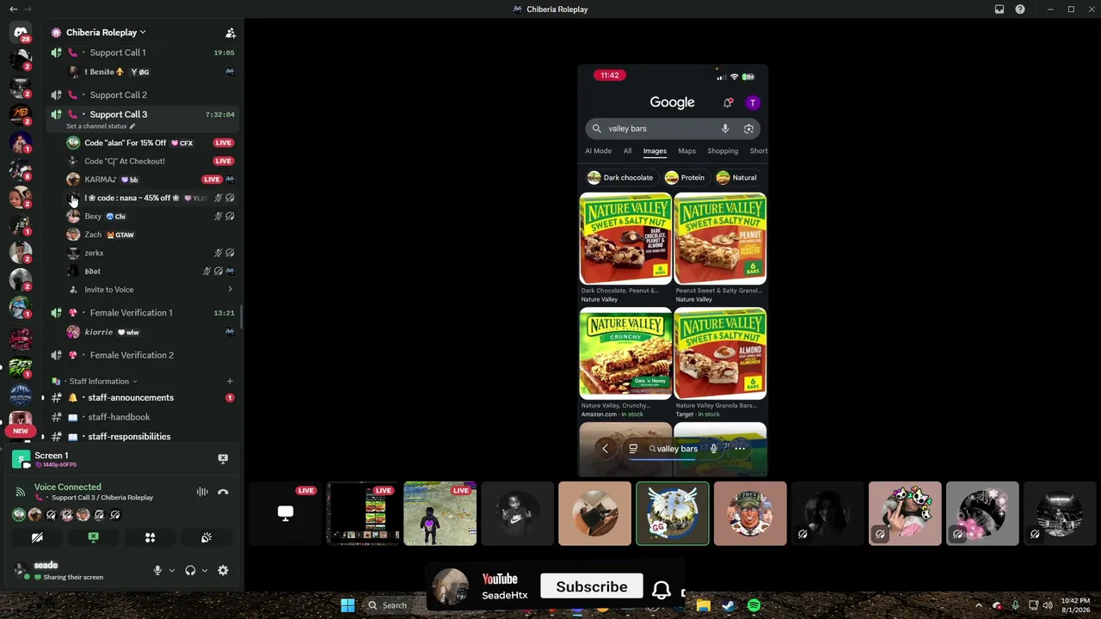Viewport: 1101px width, 619px height.
Task: Click Google search box with 'valley bars'
Action: coord(673,129)
